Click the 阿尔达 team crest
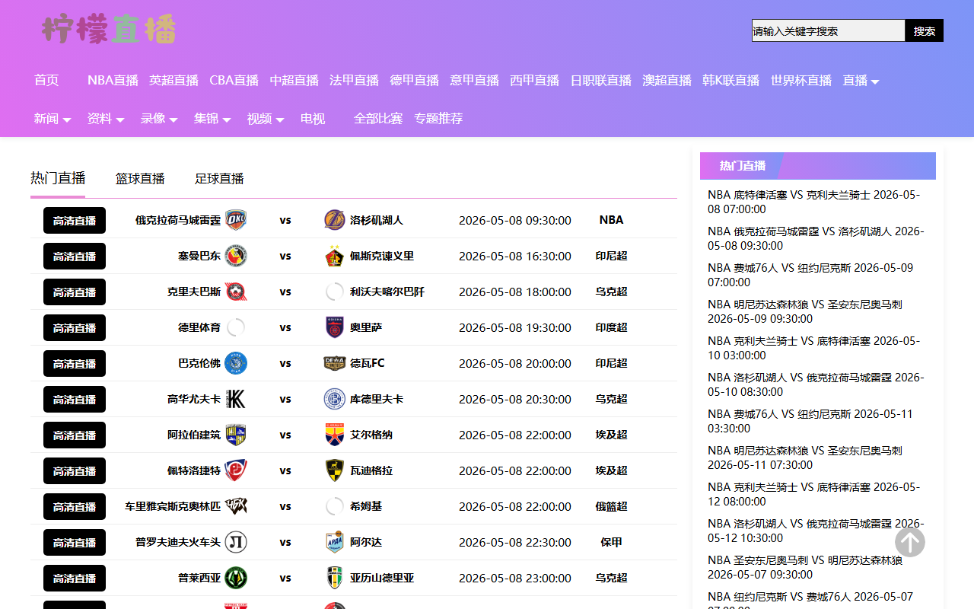The width and height of the screenshot is (974, 609). pos(335,542)
